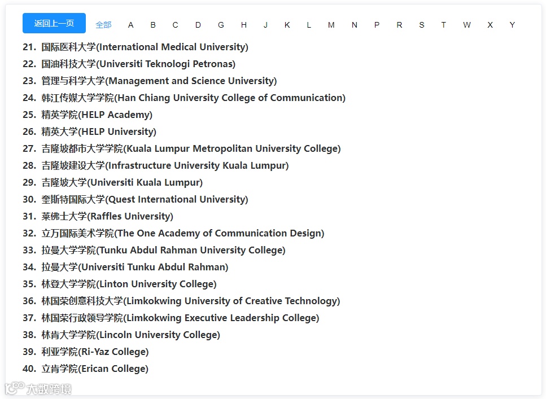Select the 全部 filter tab
The width and height of the screenshot is (546, 399).
pos(103,25)
